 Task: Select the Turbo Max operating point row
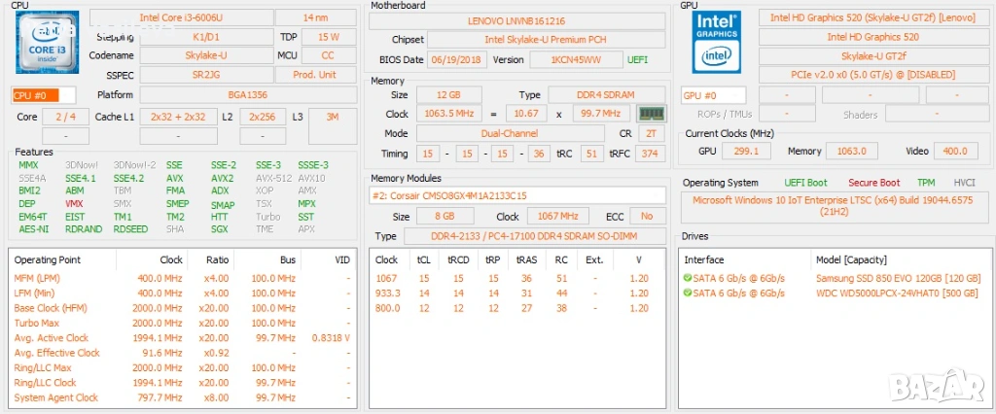coord(37,323)
